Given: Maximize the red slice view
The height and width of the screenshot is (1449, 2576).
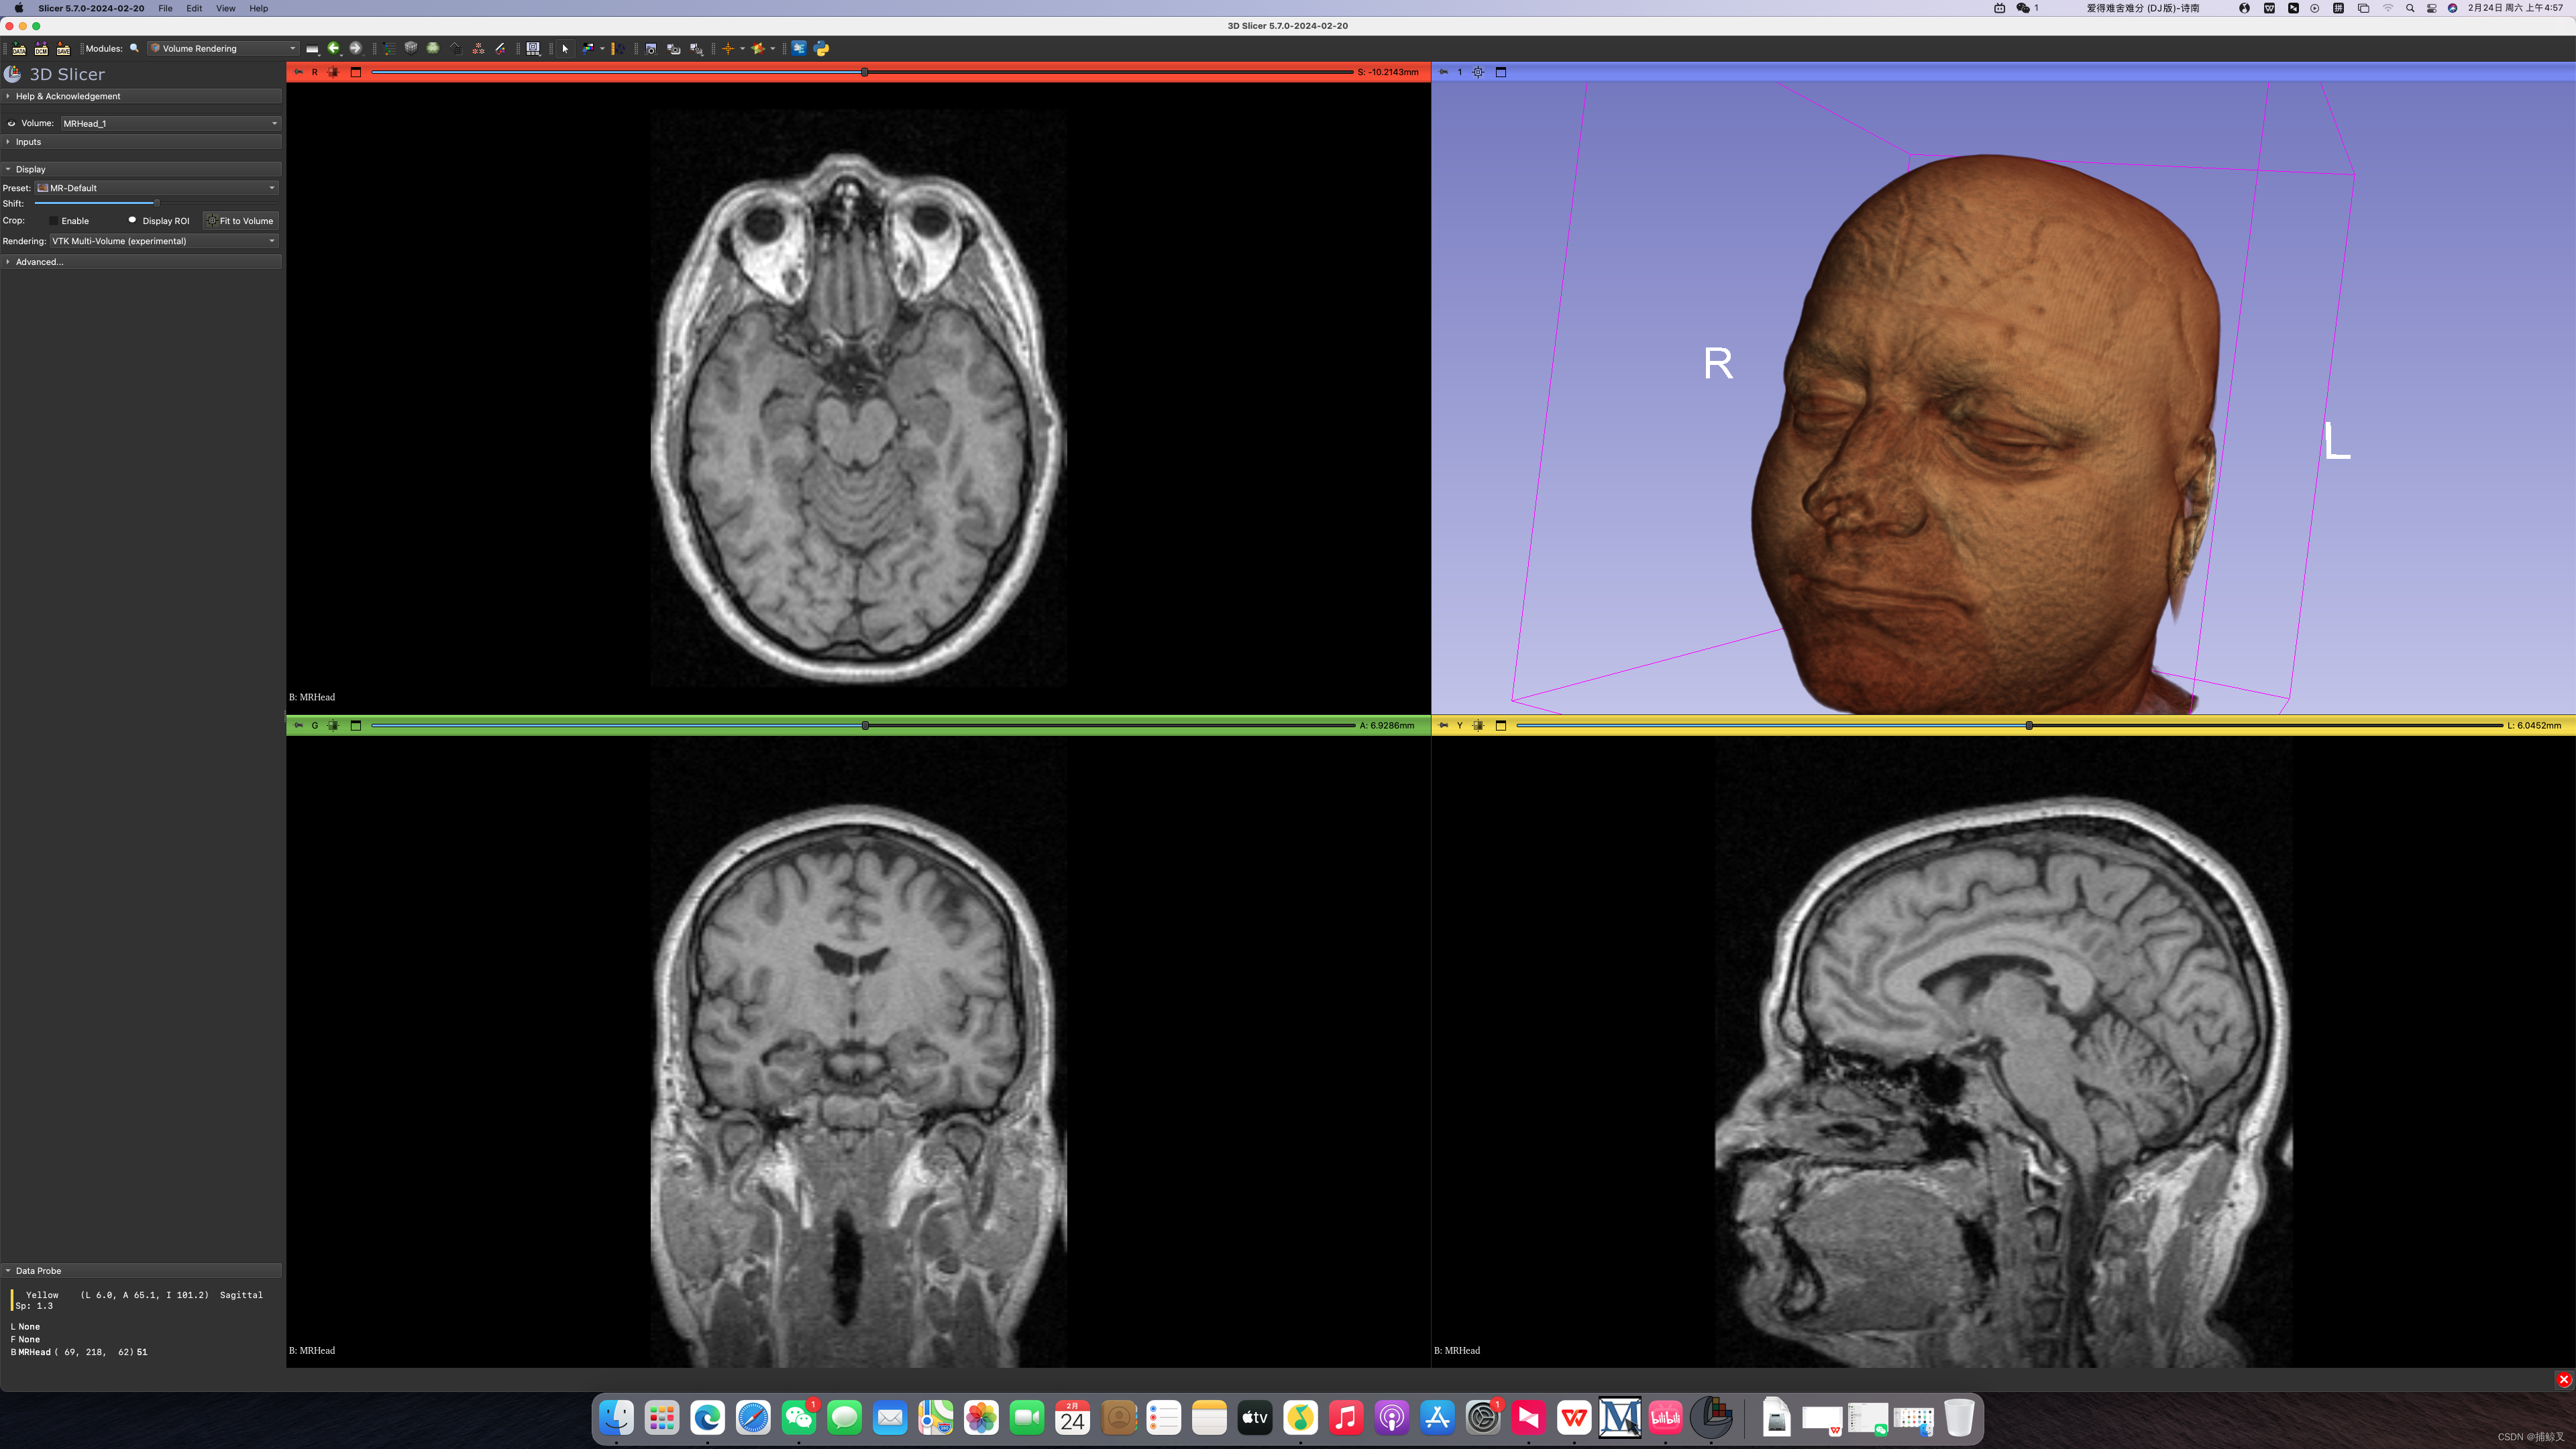Looking at the screenshot, I should (x=355, y=72).
